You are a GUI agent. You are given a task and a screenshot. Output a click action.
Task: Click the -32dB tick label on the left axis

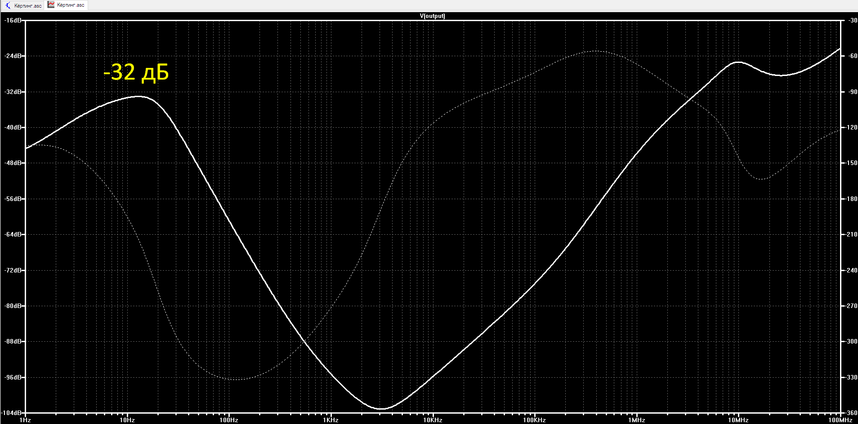(x=13, y=92)
